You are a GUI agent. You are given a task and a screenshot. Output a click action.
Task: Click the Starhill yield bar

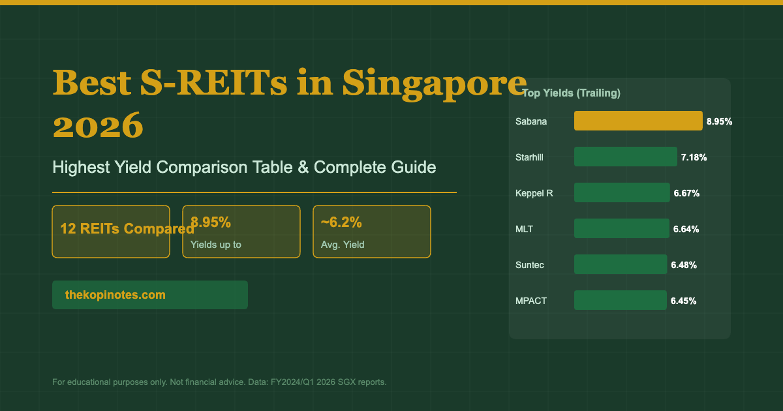tap(626, 157)
